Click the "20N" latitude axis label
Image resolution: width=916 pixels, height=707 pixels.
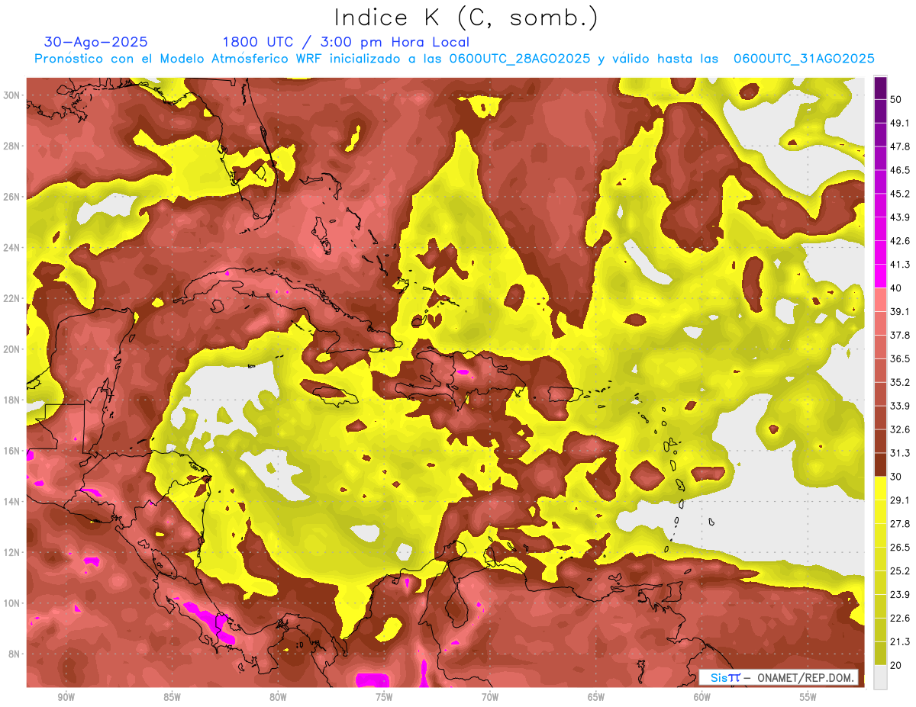11,349
